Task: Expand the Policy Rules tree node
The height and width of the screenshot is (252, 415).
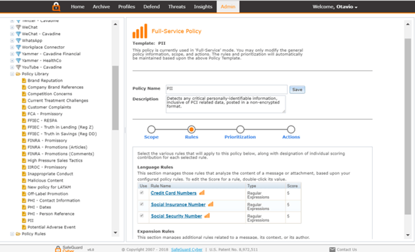Action: pyautogui.click(x=12, y=234)
